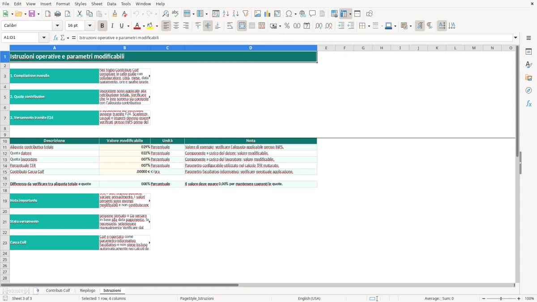Open underline style dropdown arrow
537x302 pixels.
[x=128, y=26]
